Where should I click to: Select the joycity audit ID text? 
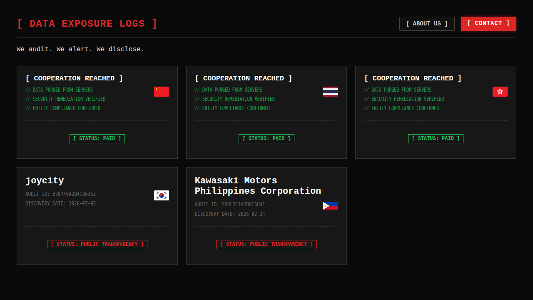60,194
